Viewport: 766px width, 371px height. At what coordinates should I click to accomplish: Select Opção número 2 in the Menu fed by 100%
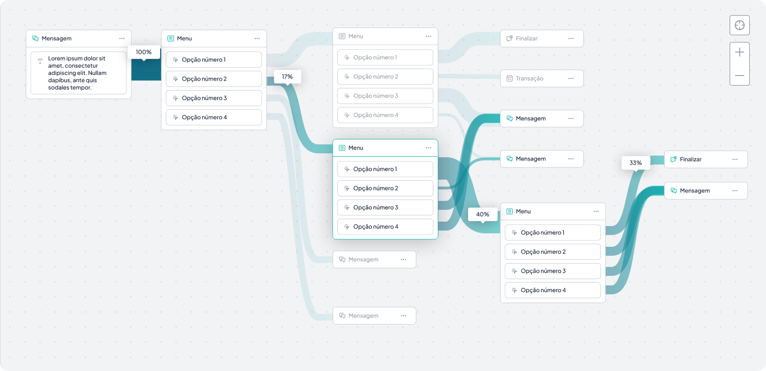(214, 79)
